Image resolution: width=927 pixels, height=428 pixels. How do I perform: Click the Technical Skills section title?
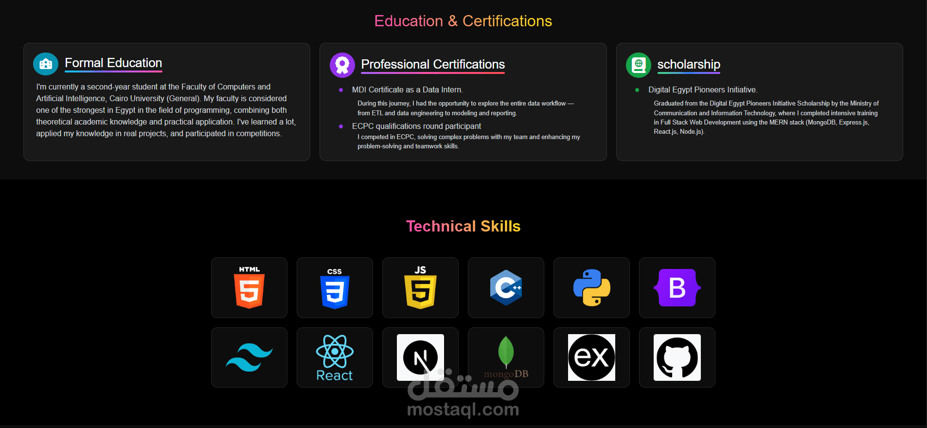[x=463, y=226]
